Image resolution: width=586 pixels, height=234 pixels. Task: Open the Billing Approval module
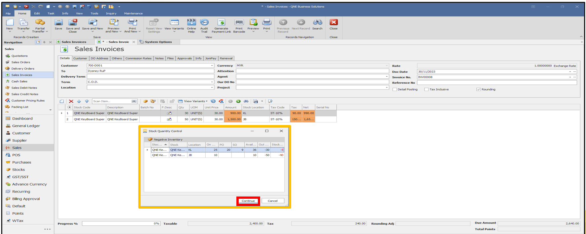pos(26,199)
